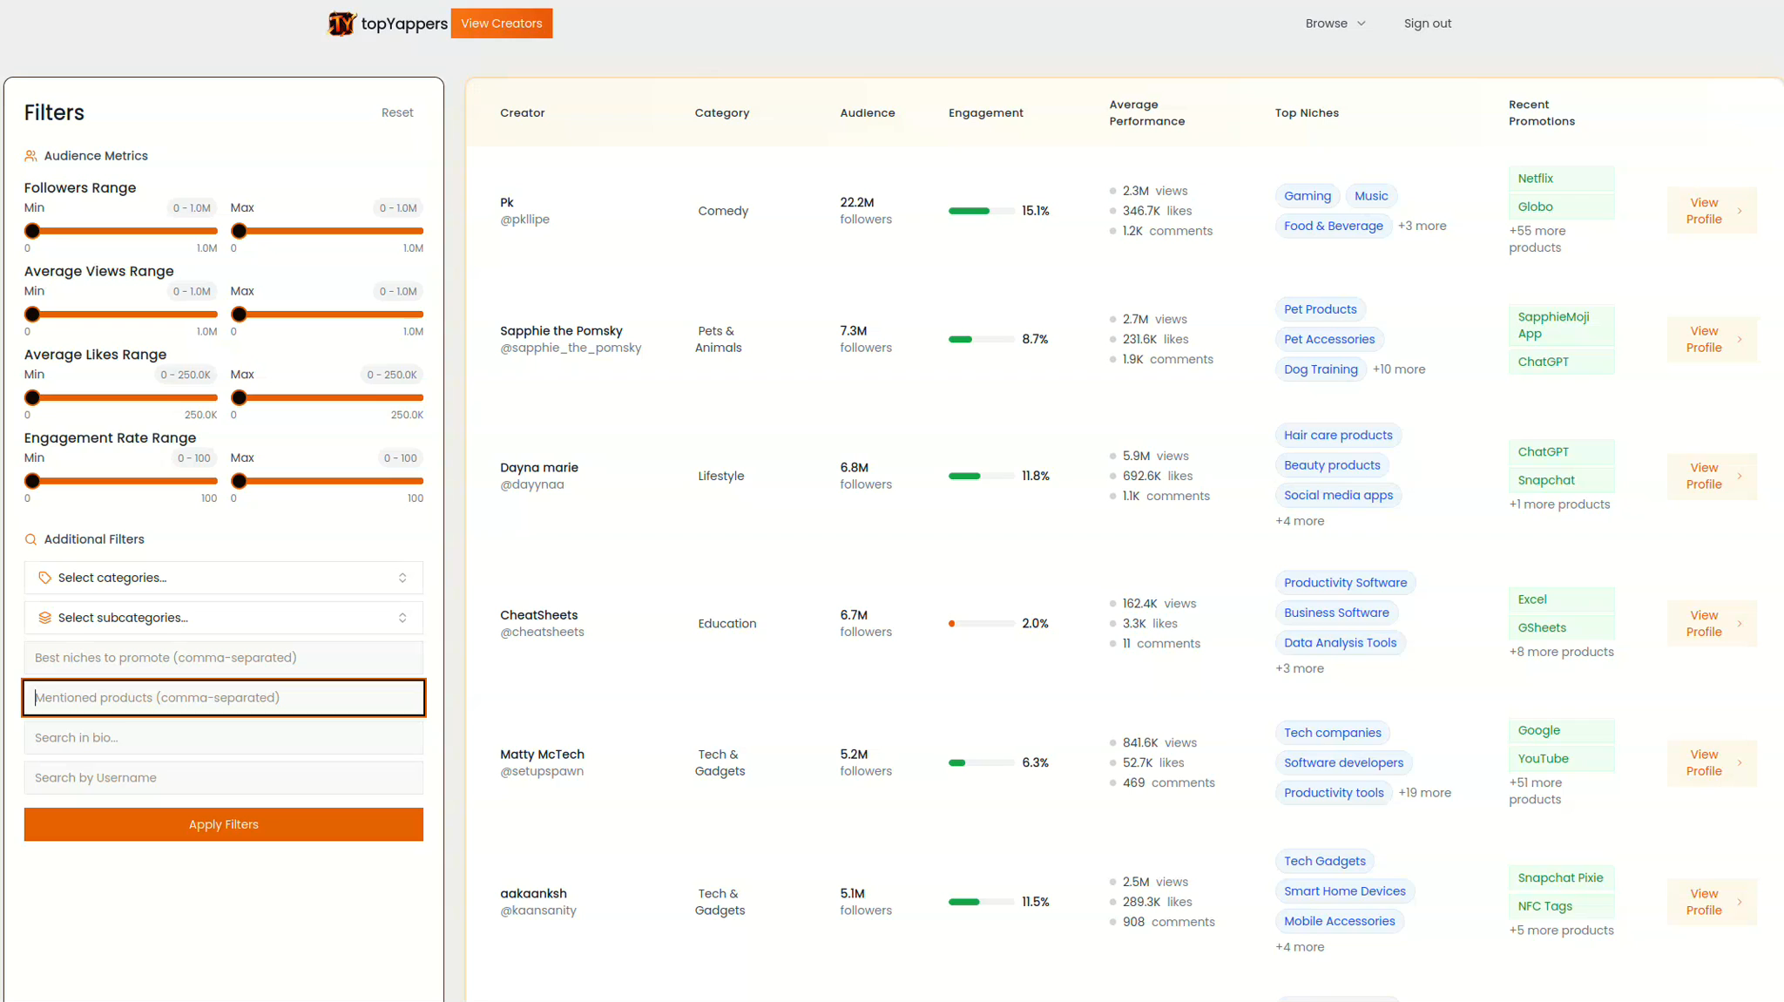Click the Category column header

click(x=721, y=112)
